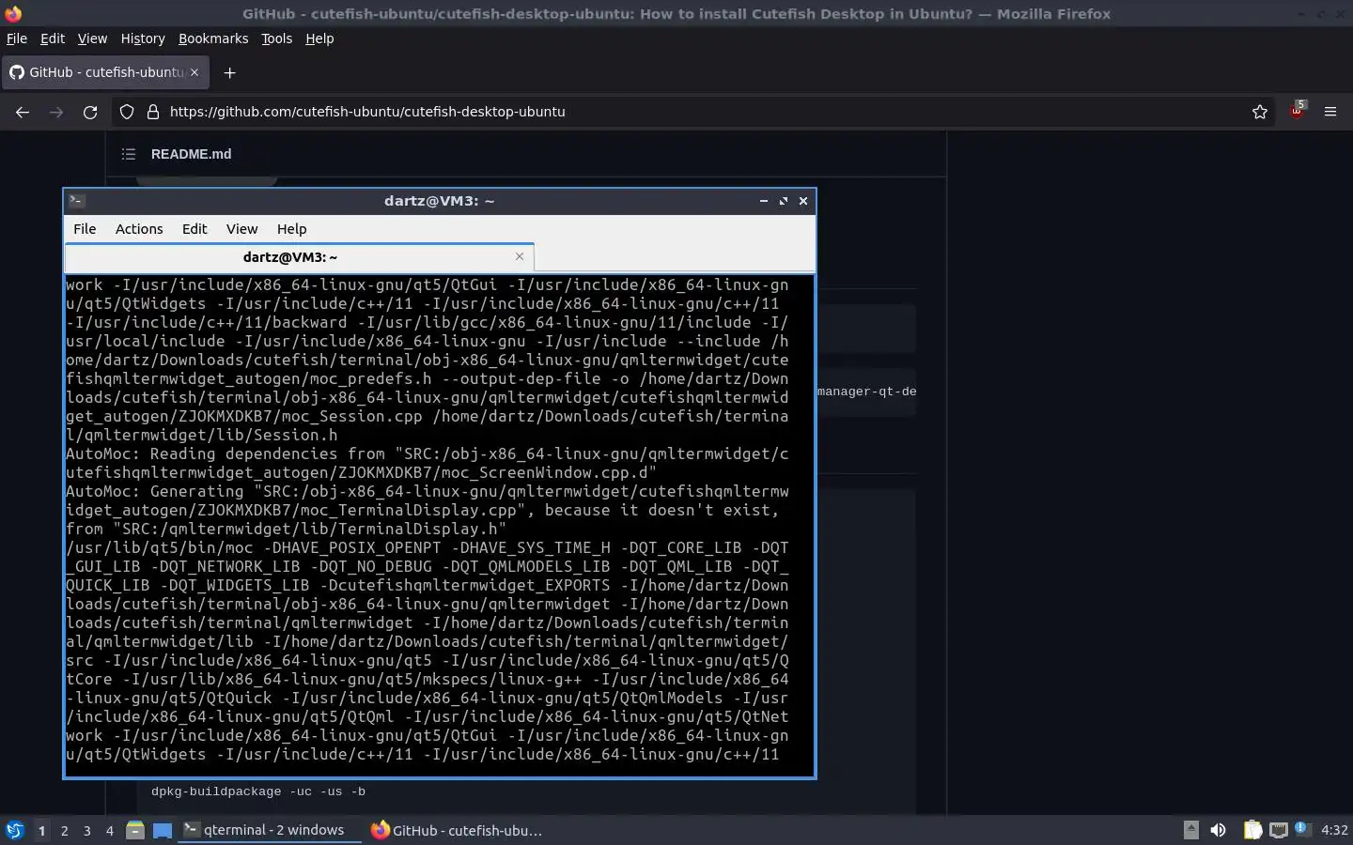Open the README outline list icon

click(x=129, y=154)
